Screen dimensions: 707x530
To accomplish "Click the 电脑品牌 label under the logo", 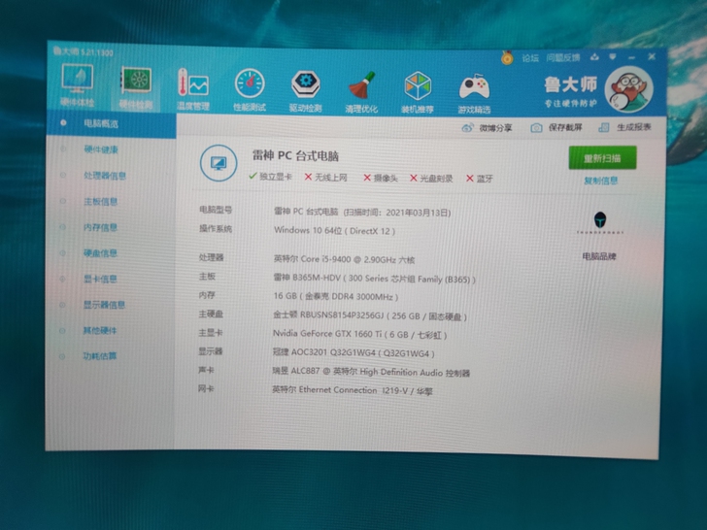I will click(599, 256).
